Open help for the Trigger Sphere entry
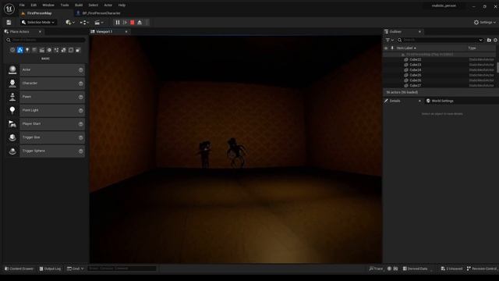Screen dimensions: 499x281 tap(81, 151)
